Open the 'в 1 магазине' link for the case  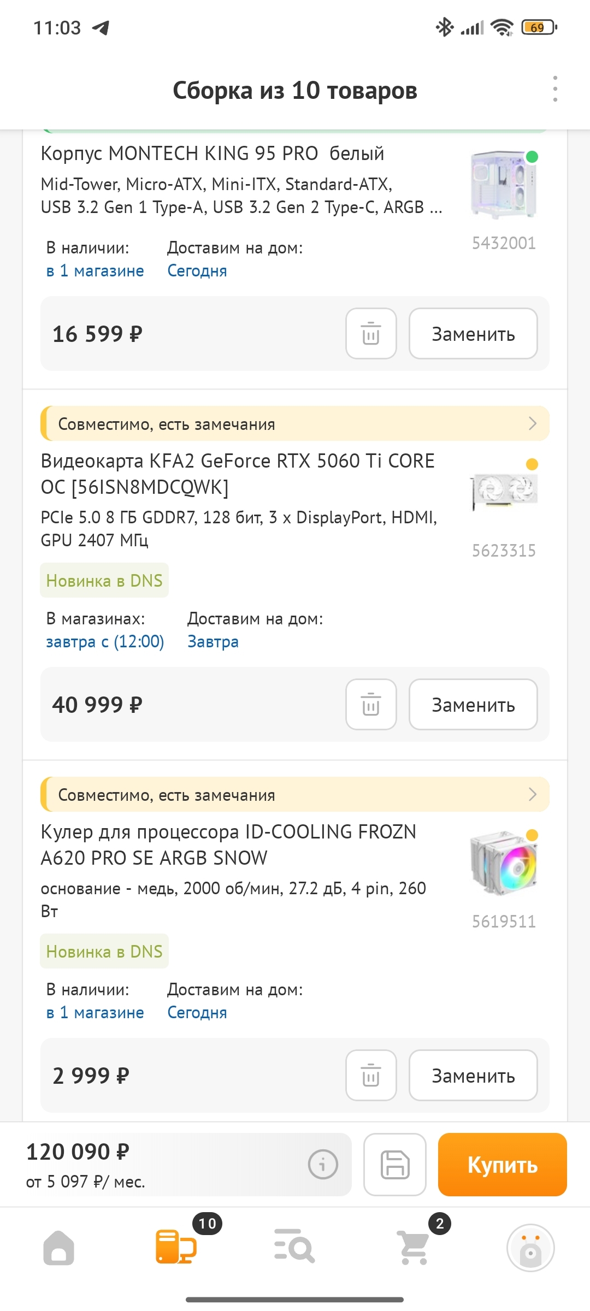click(95, 271)
